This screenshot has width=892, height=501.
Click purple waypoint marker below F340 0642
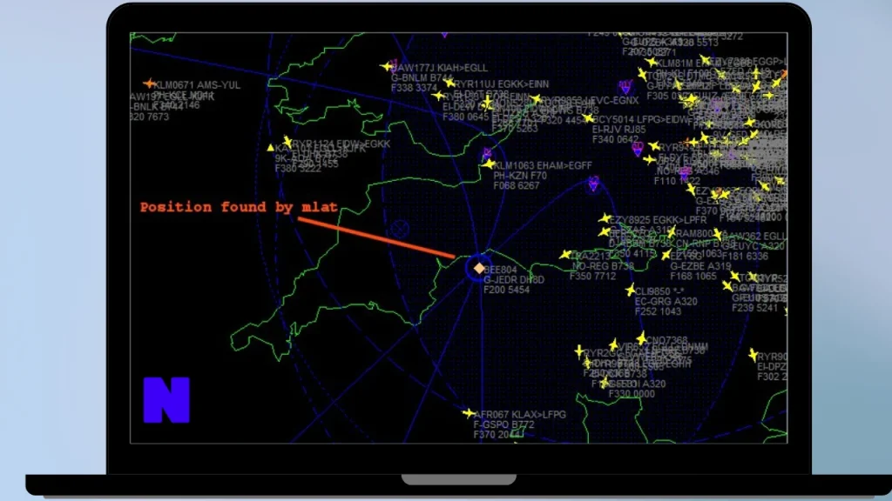(x=638, y=150)
